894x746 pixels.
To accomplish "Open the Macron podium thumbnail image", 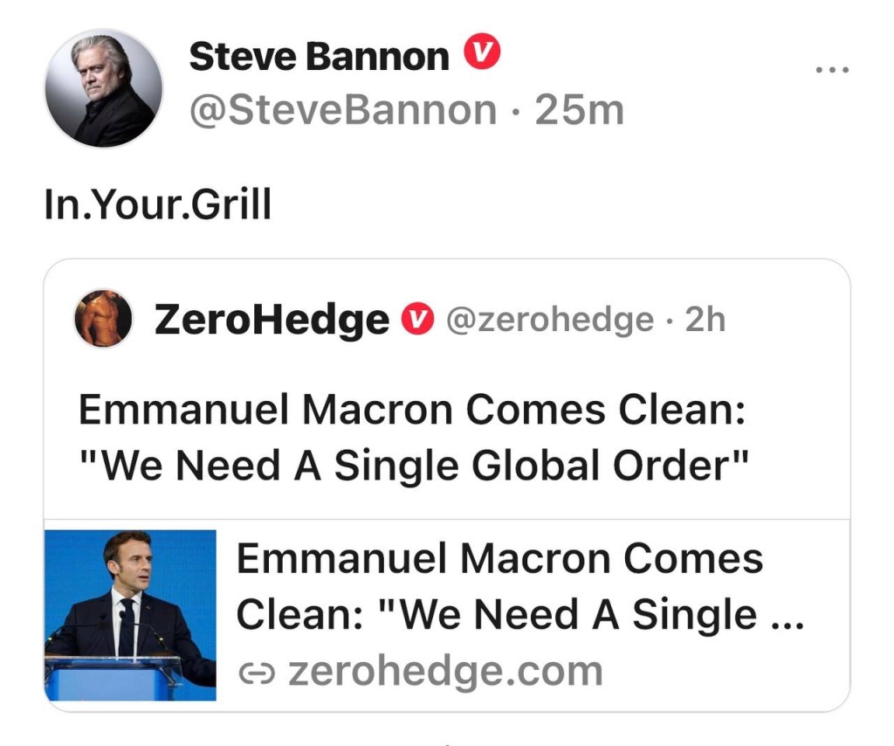I will 130,615.
